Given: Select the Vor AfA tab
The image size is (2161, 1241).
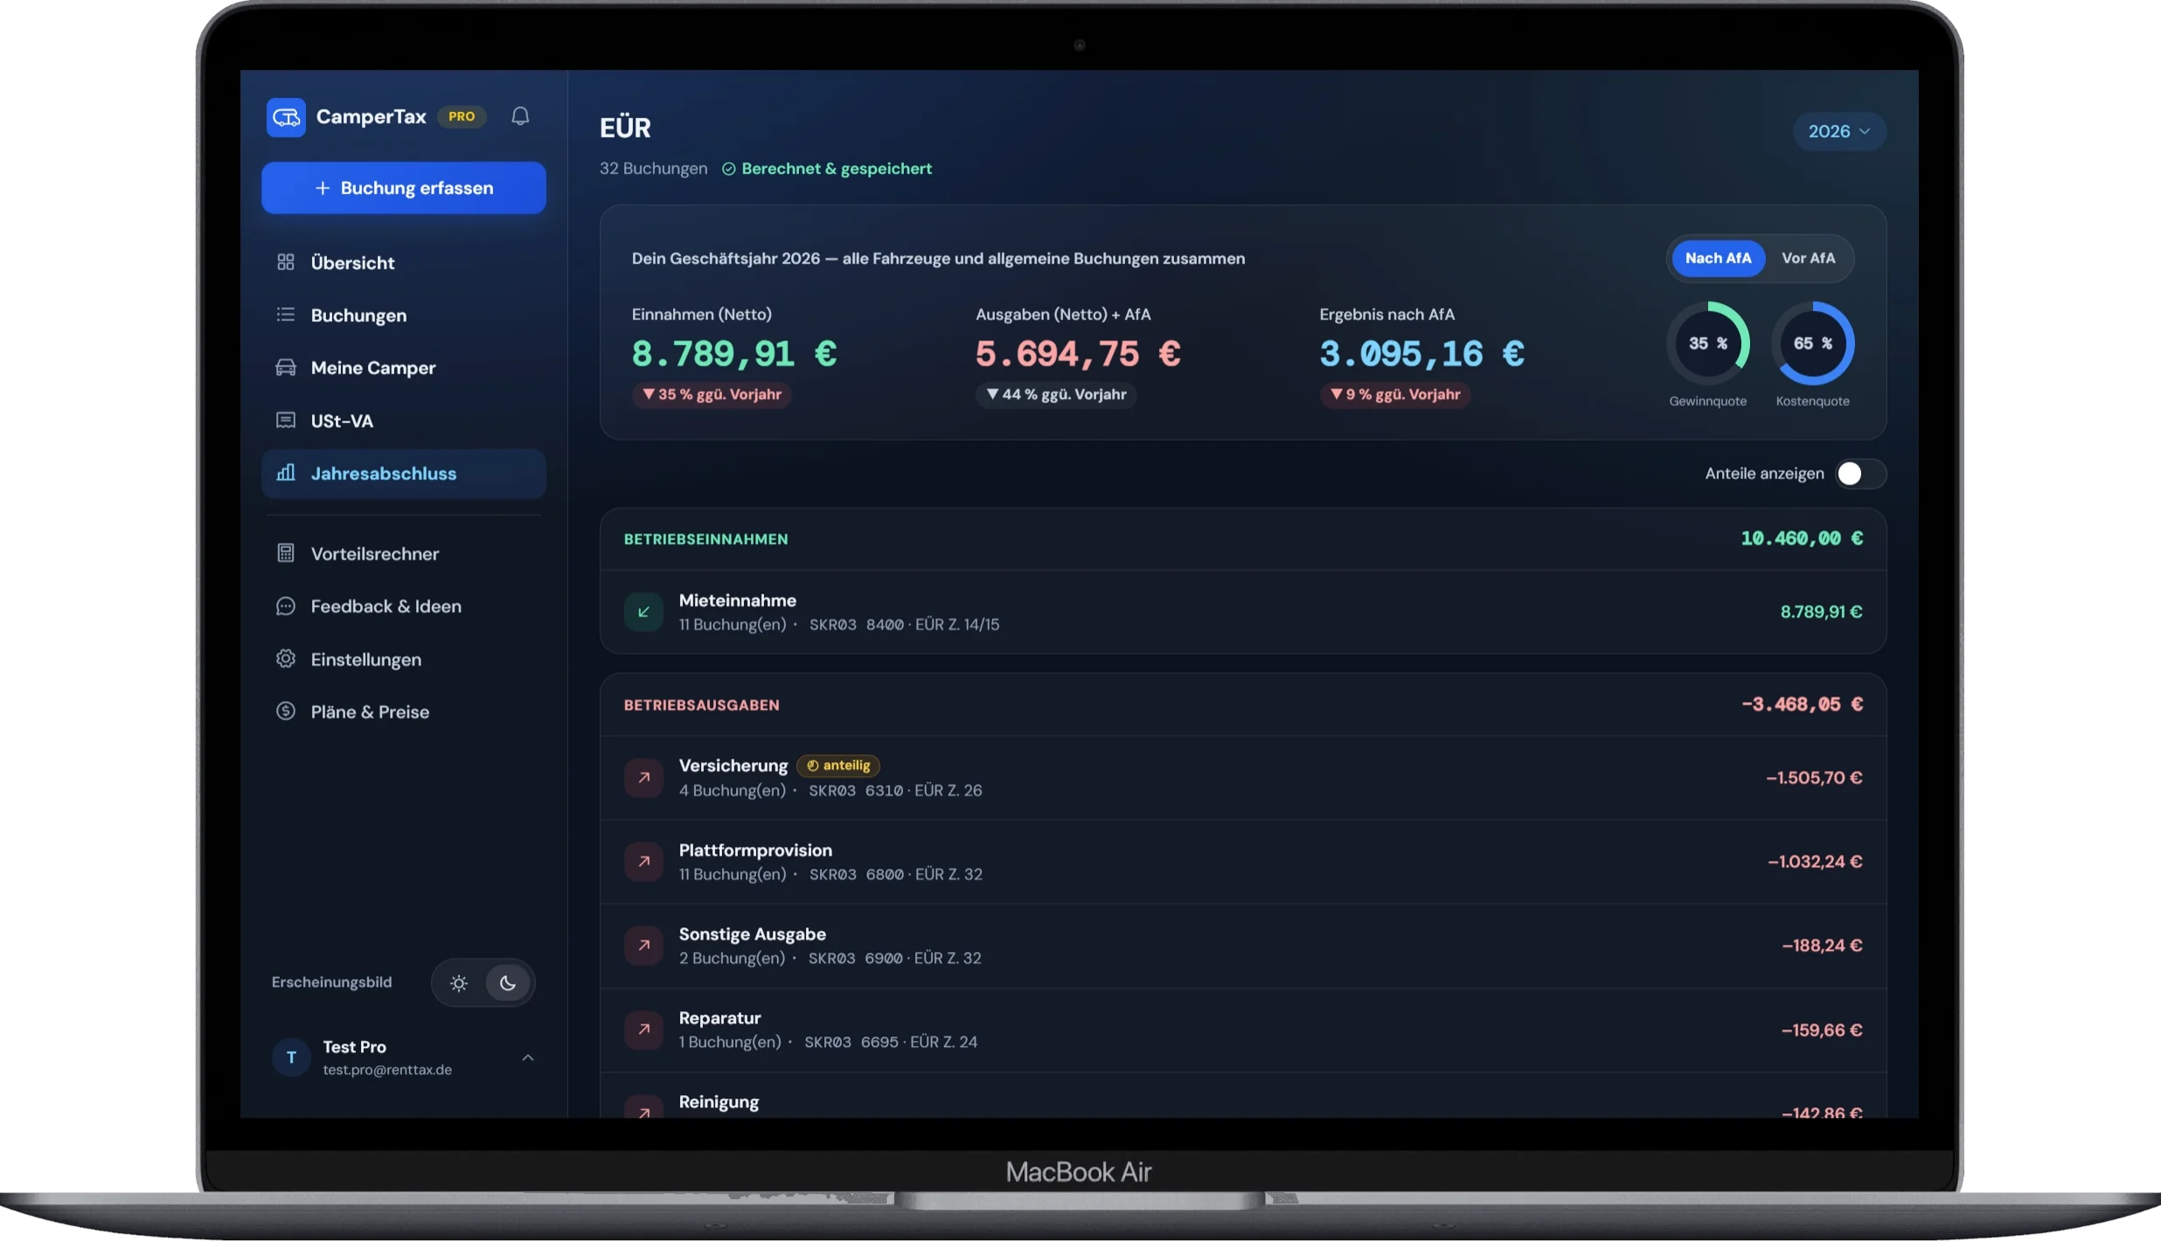Looking at the screenshot, I should [x=1809, y=259].
